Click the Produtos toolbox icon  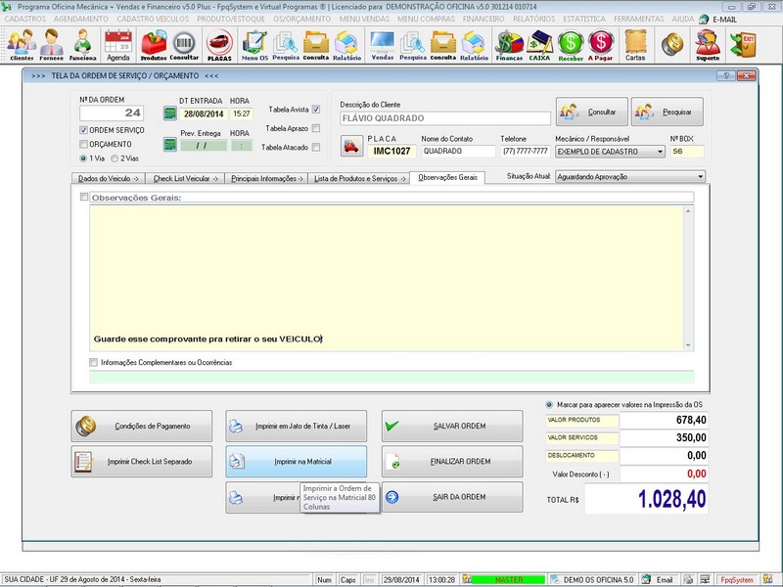pos(154,44)
